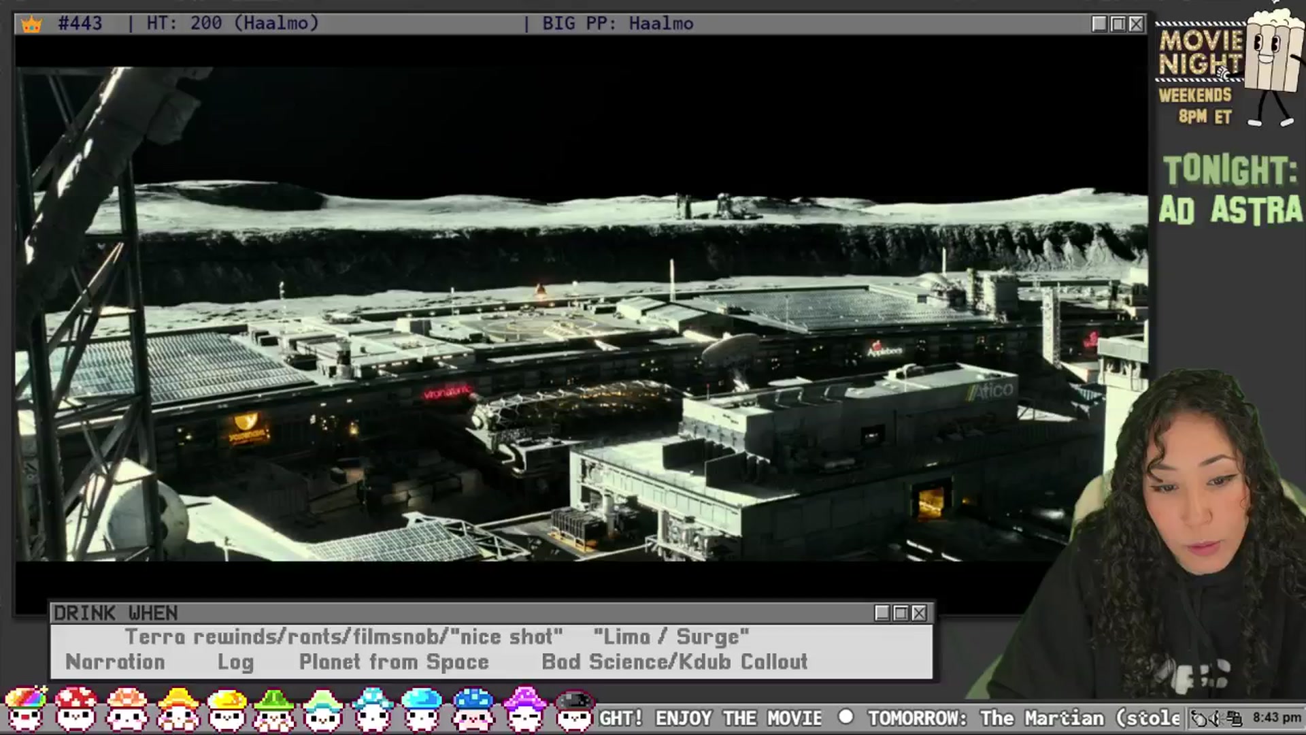Click the pointed yellow-orange mushroom icon
Screen dimensions: 1306x735
coord(178,709)
